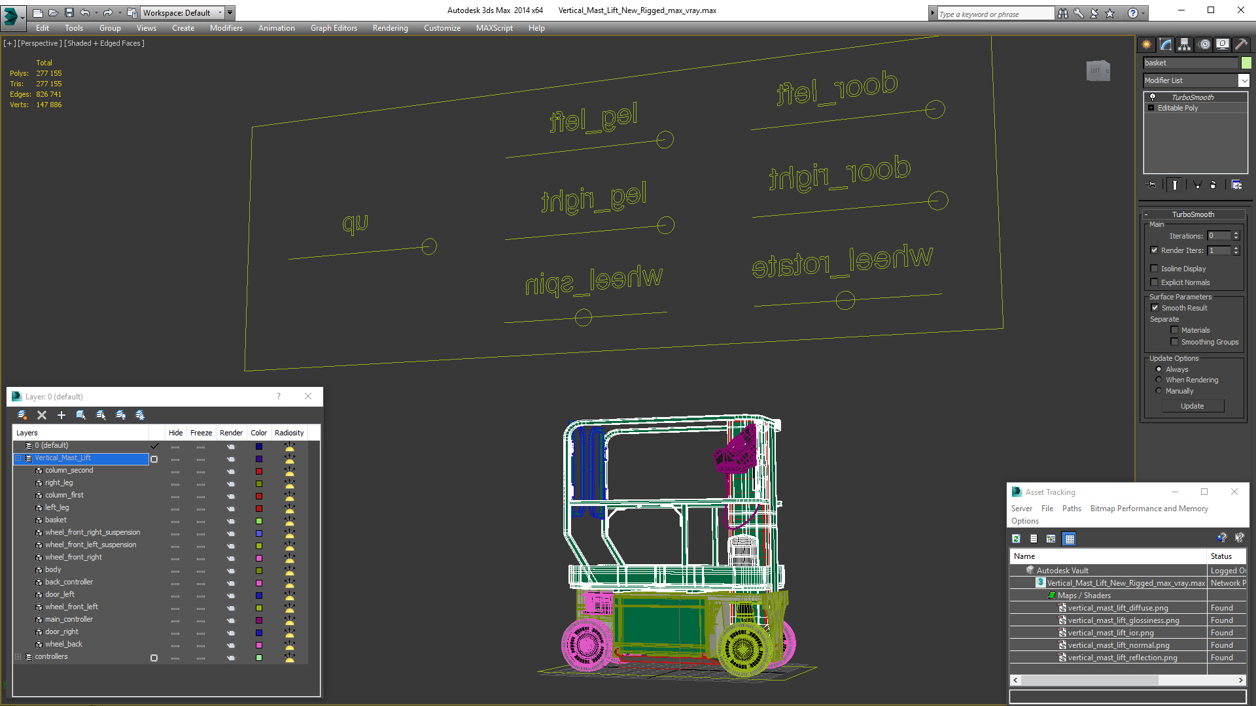This screenshot has height=706, width=1256.
Task: Click Make Unique icon below modifier stack
Action: tap(1197, 185)
